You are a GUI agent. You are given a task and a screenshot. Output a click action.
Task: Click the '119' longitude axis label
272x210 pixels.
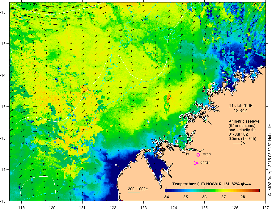pos(22,208)
